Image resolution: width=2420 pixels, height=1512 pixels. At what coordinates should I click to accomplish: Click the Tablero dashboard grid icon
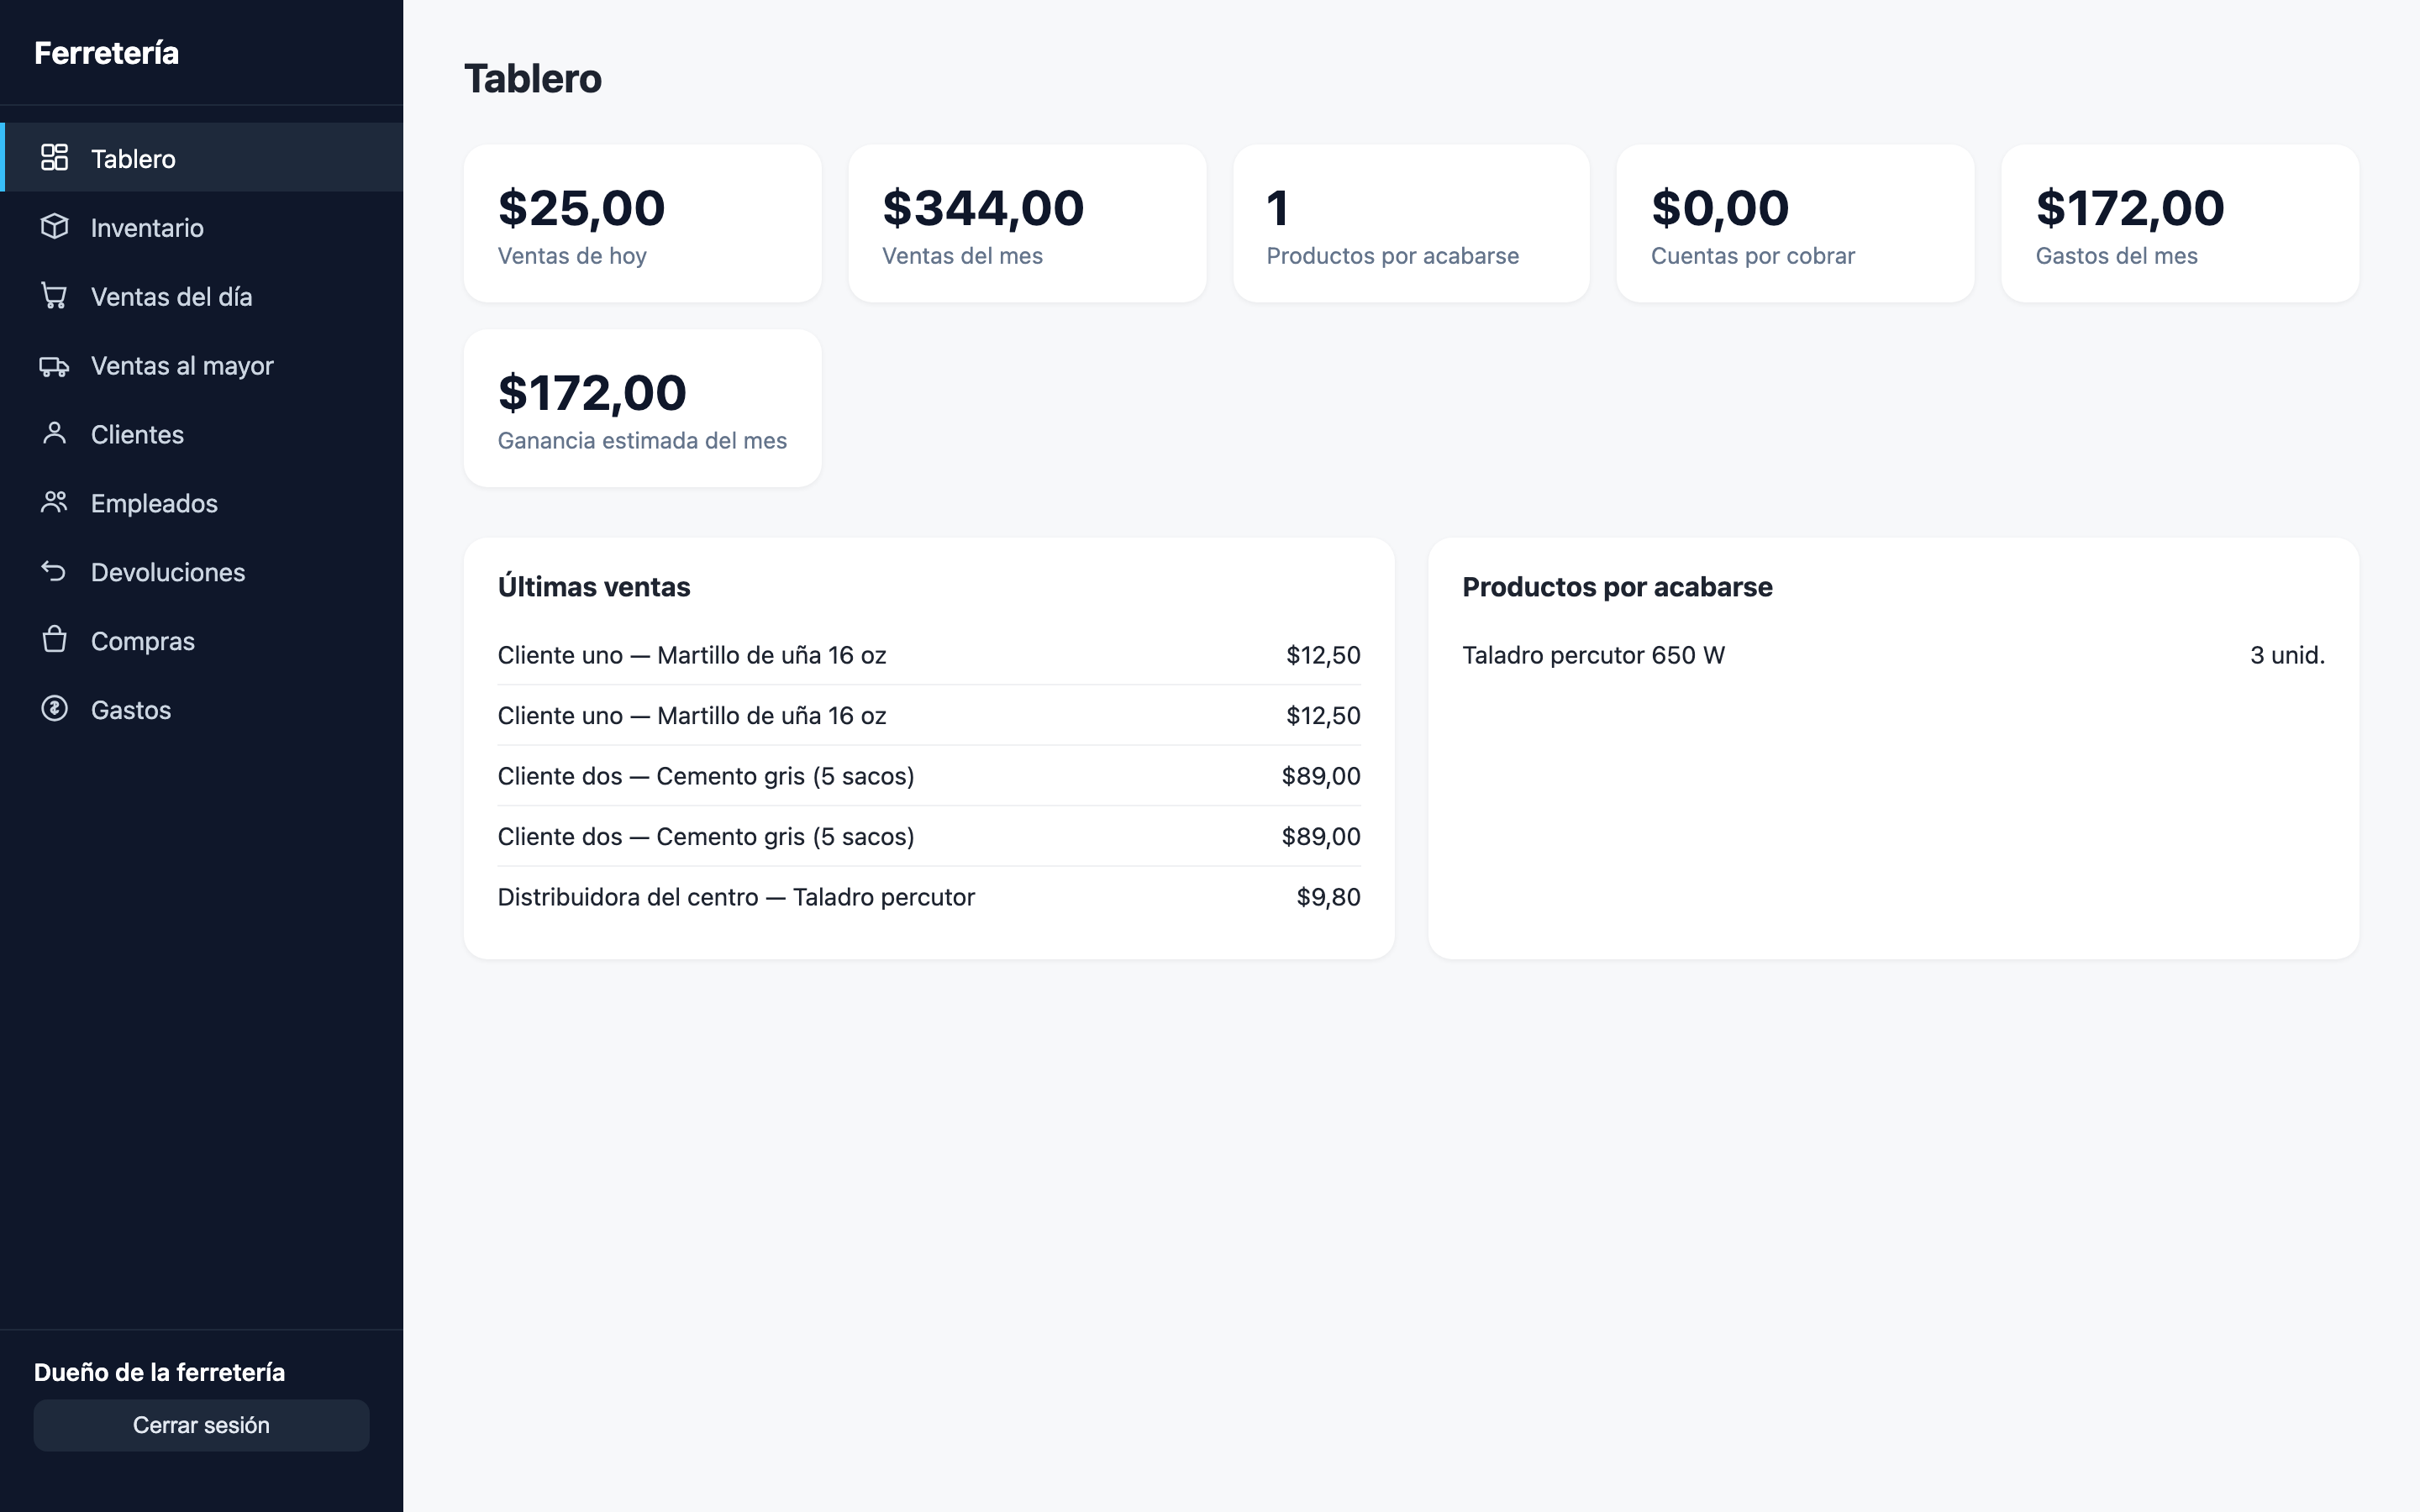coord(54,158)
